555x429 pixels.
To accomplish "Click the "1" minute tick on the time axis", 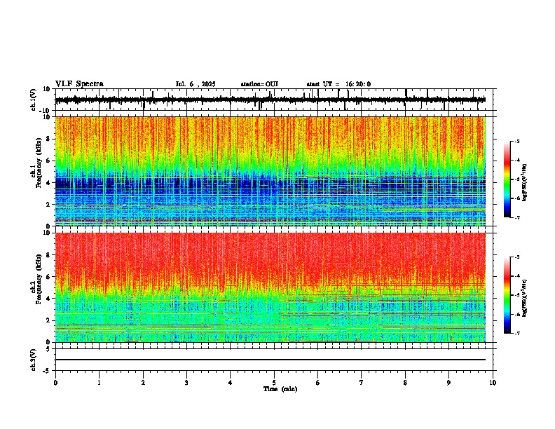I will click(x=99, y=383).
